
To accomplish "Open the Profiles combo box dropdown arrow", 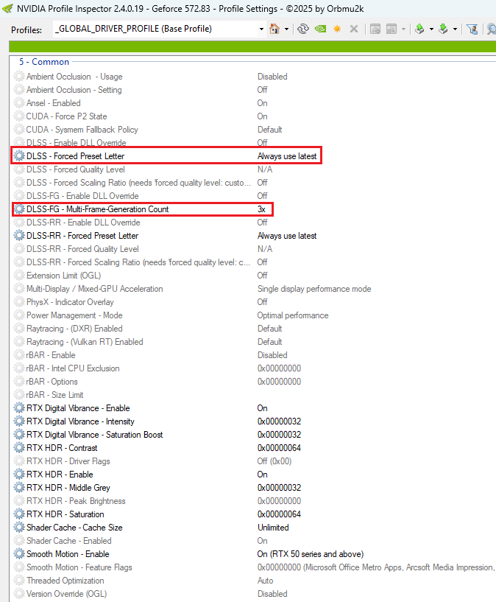I will click(x=261, y=29).
